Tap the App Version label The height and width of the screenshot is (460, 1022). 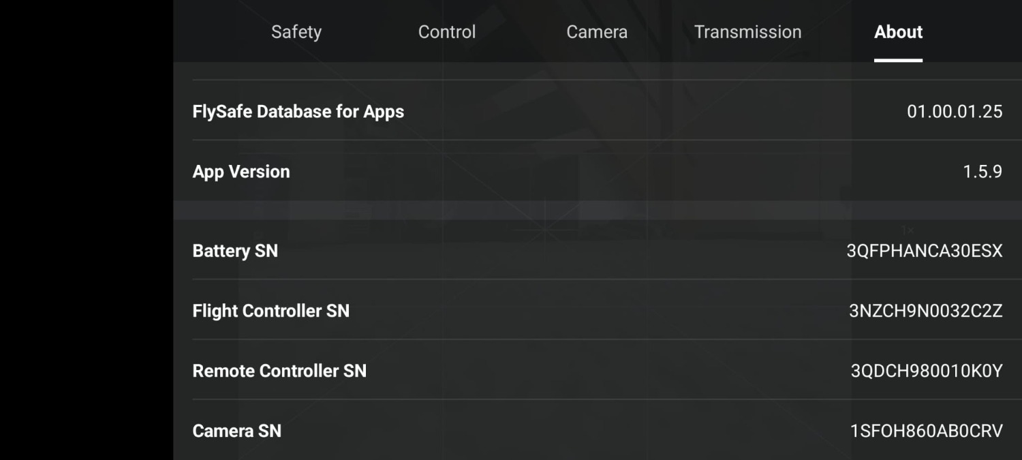pos(241,172)
